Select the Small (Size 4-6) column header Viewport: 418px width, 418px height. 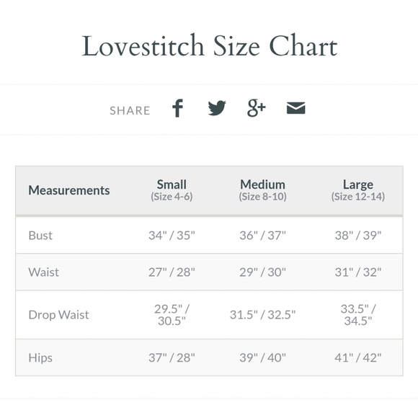172,190
